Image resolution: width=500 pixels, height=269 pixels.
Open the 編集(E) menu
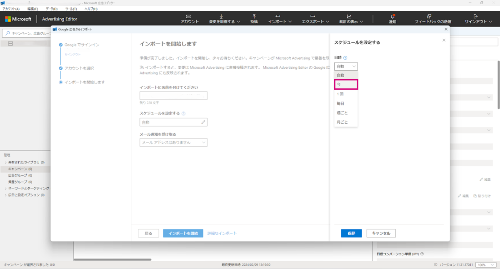[x=32, y=9]
